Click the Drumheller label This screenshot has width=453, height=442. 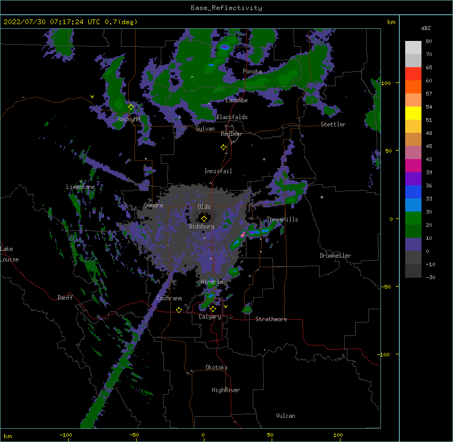pyautogui.click(x=335, y=256)
